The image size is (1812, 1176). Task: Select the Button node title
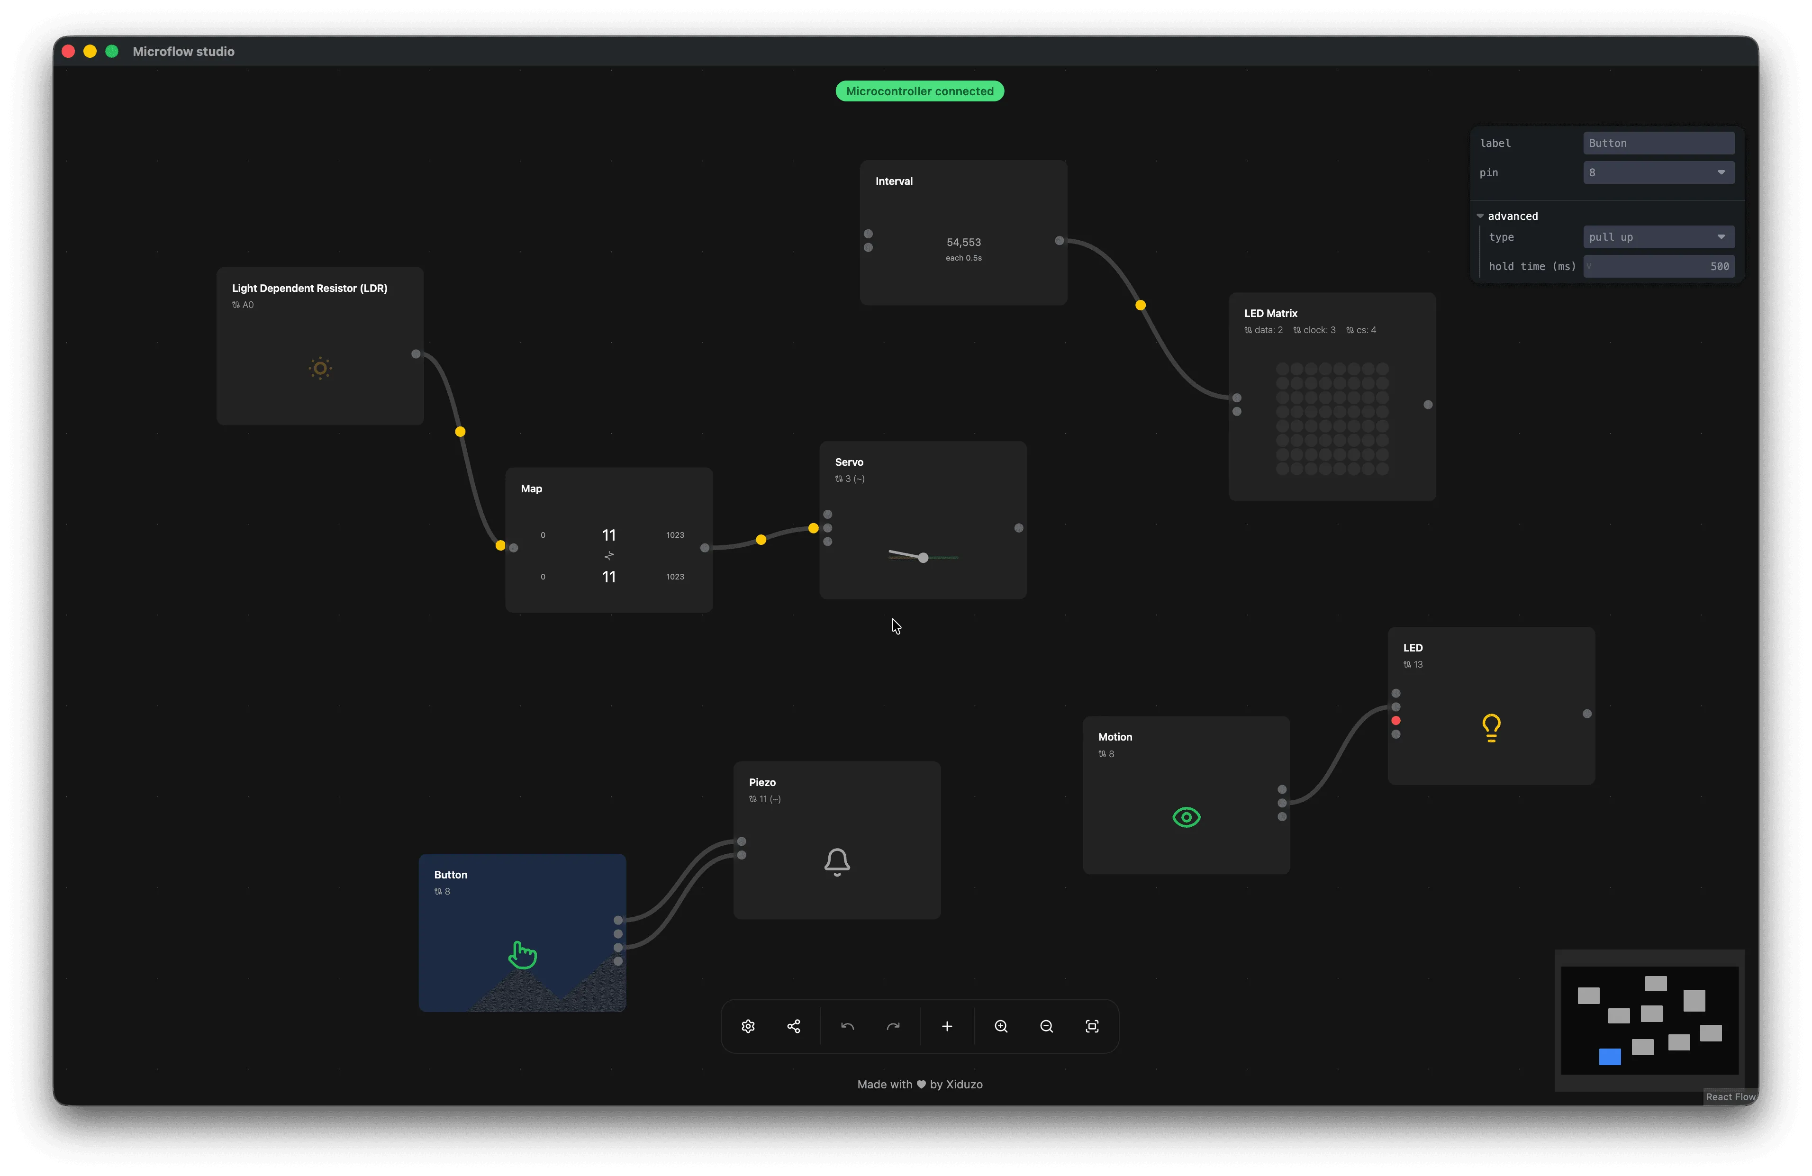coord(451,875)
